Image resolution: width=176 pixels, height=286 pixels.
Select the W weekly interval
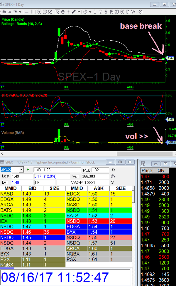pos(133,12)
